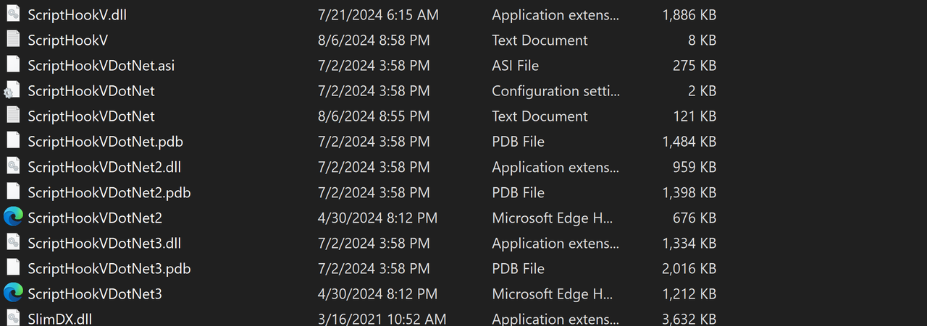Click the ScriptHookV.dll date 7/21/2024 6:15 AM

[378, 14]
